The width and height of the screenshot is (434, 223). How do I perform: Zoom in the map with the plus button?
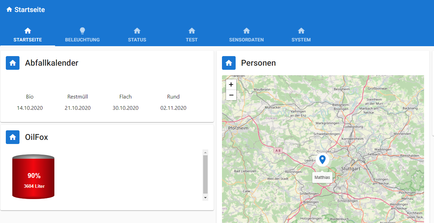231,84
